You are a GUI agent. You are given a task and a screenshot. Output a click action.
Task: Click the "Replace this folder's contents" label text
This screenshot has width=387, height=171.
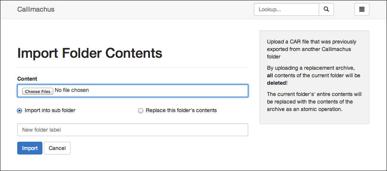(x=181, y=110)
